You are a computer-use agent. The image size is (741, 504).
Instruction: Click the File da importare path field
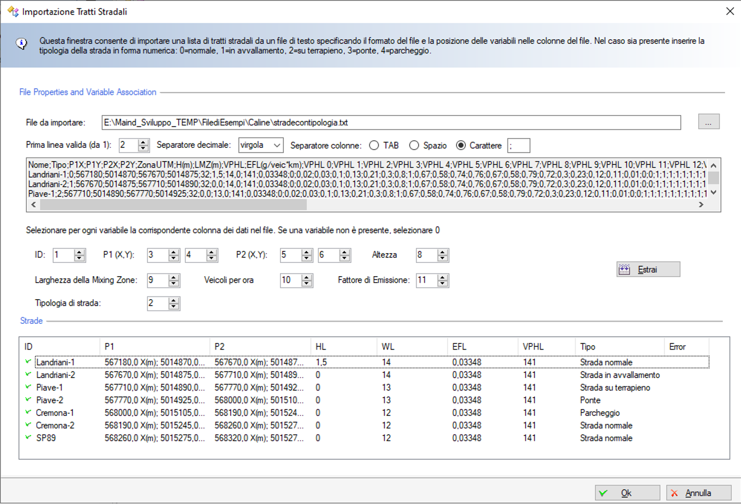(391, 123)
